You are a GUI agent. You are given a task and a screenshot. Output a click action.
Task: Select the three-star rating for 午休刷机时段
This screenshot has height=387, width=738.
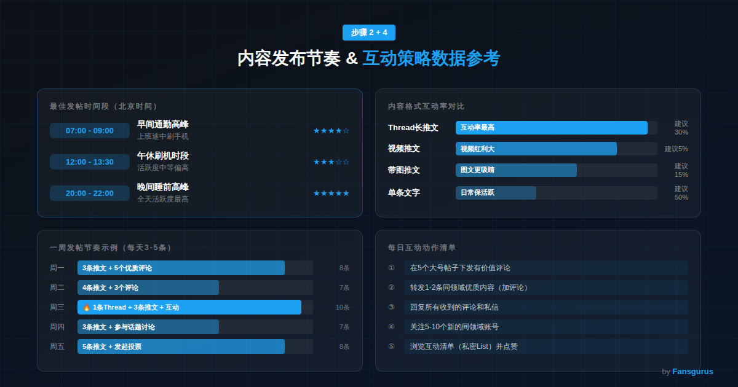coord(331,162)
